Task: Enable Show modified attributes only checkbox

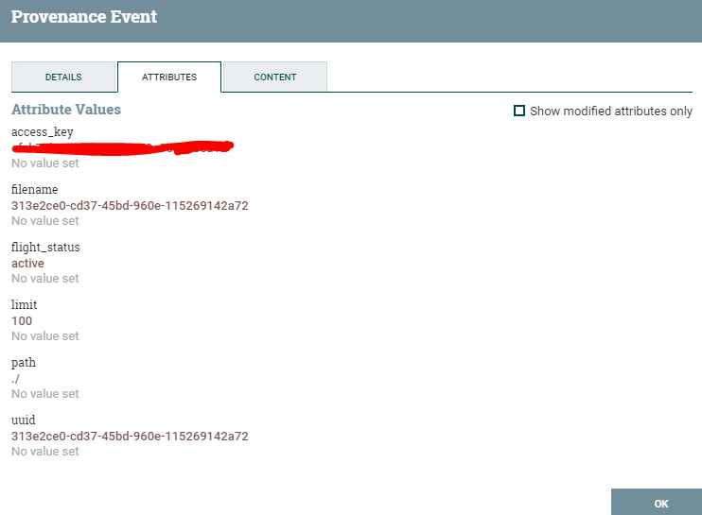Action: pyautogui.click(x=519, y=111)
